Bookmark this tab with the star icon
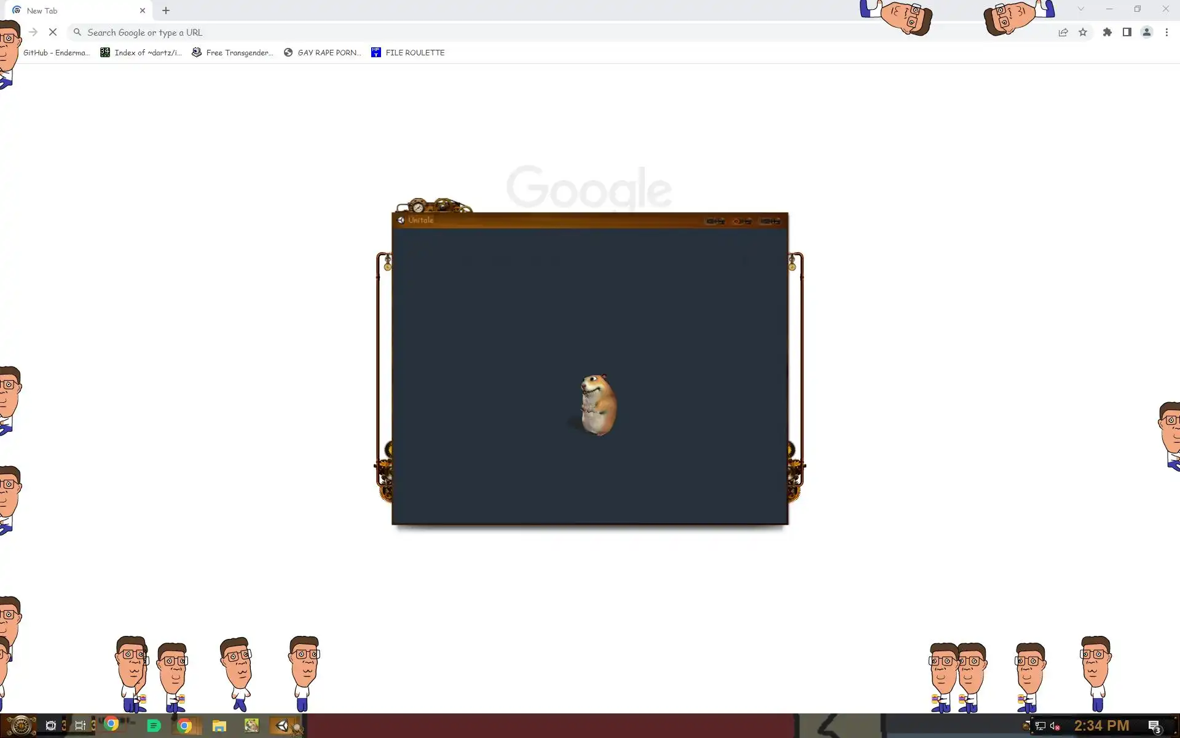The width and height of the screenshot is (1180, 738). (x=1083, y=33)
